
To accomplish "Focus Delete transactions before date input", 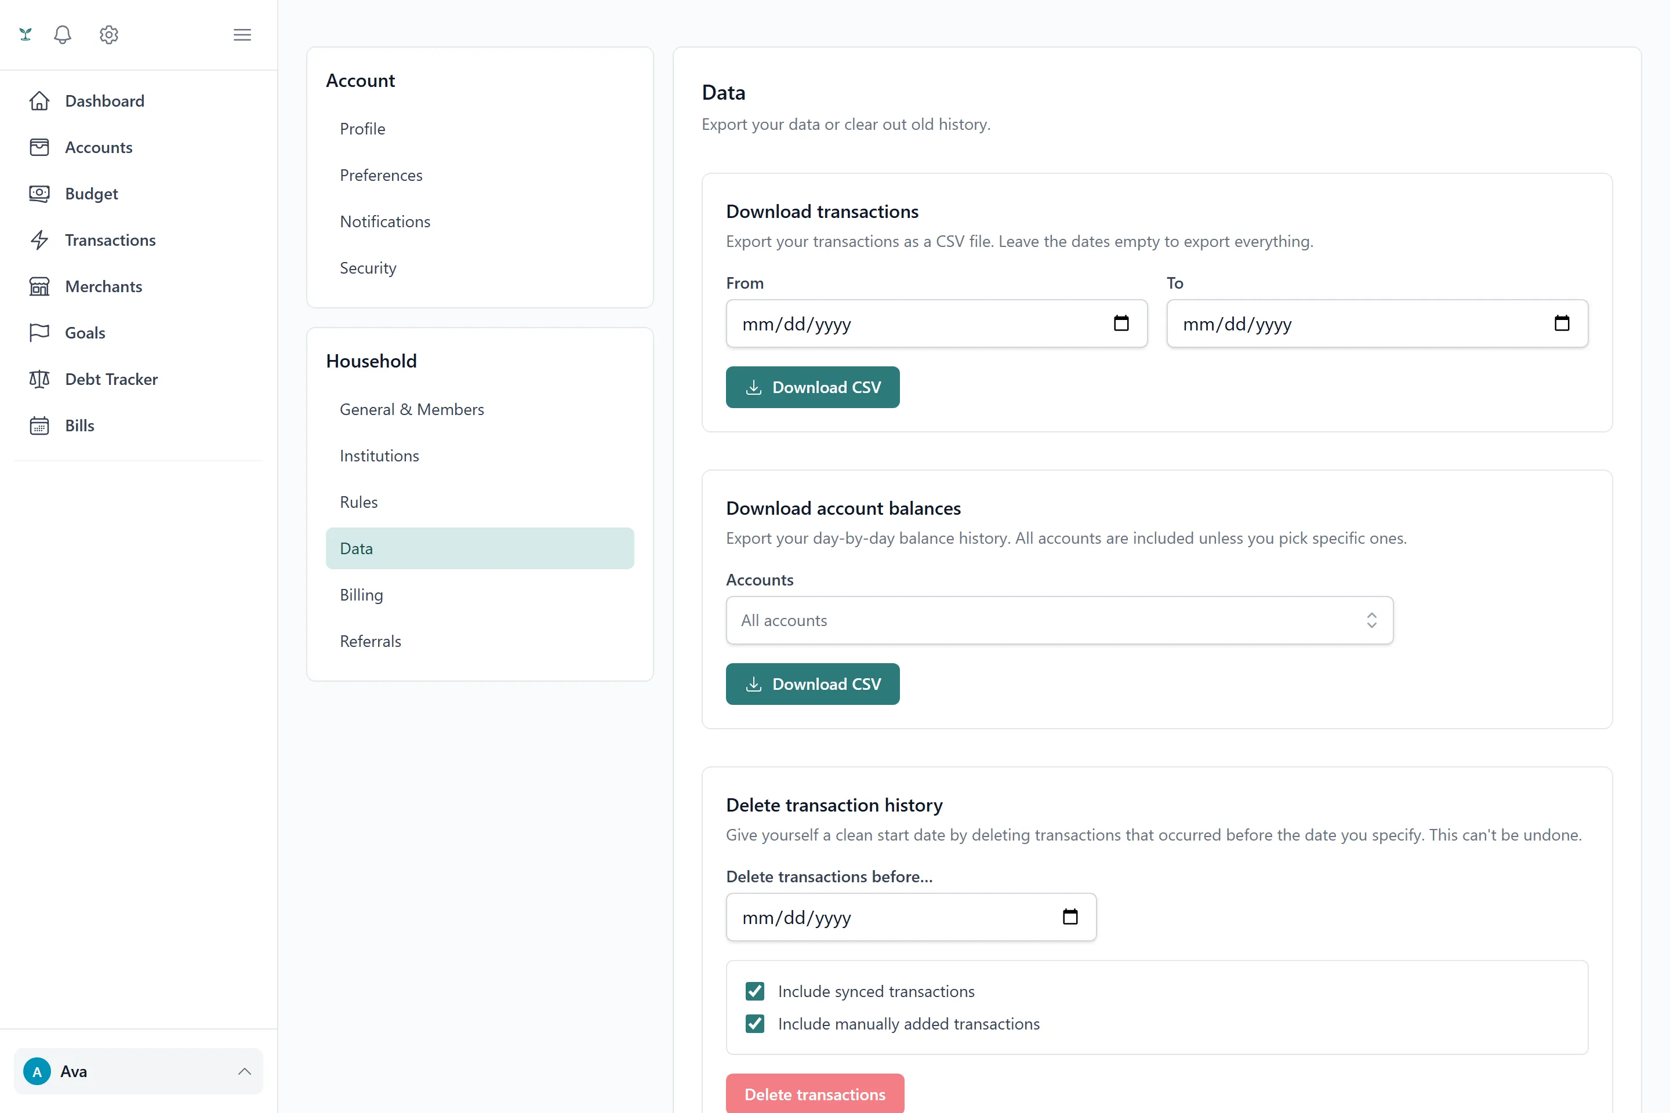I will click(x=911, y=917).
